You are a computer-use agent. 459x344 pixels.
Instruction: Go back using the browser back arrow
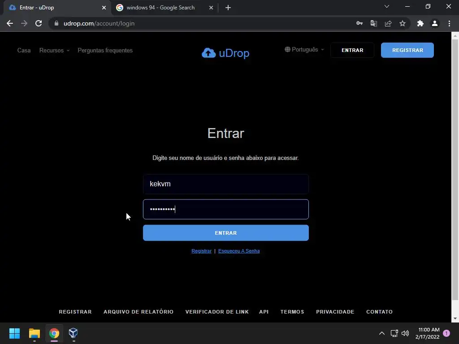pyautogui.click(x=10, y=23)
